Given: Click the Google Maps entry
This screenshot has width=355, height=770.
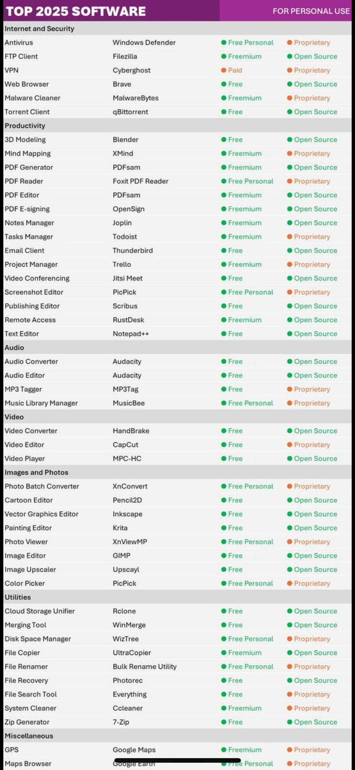Looking at the screenshot, I should (134, 750).
